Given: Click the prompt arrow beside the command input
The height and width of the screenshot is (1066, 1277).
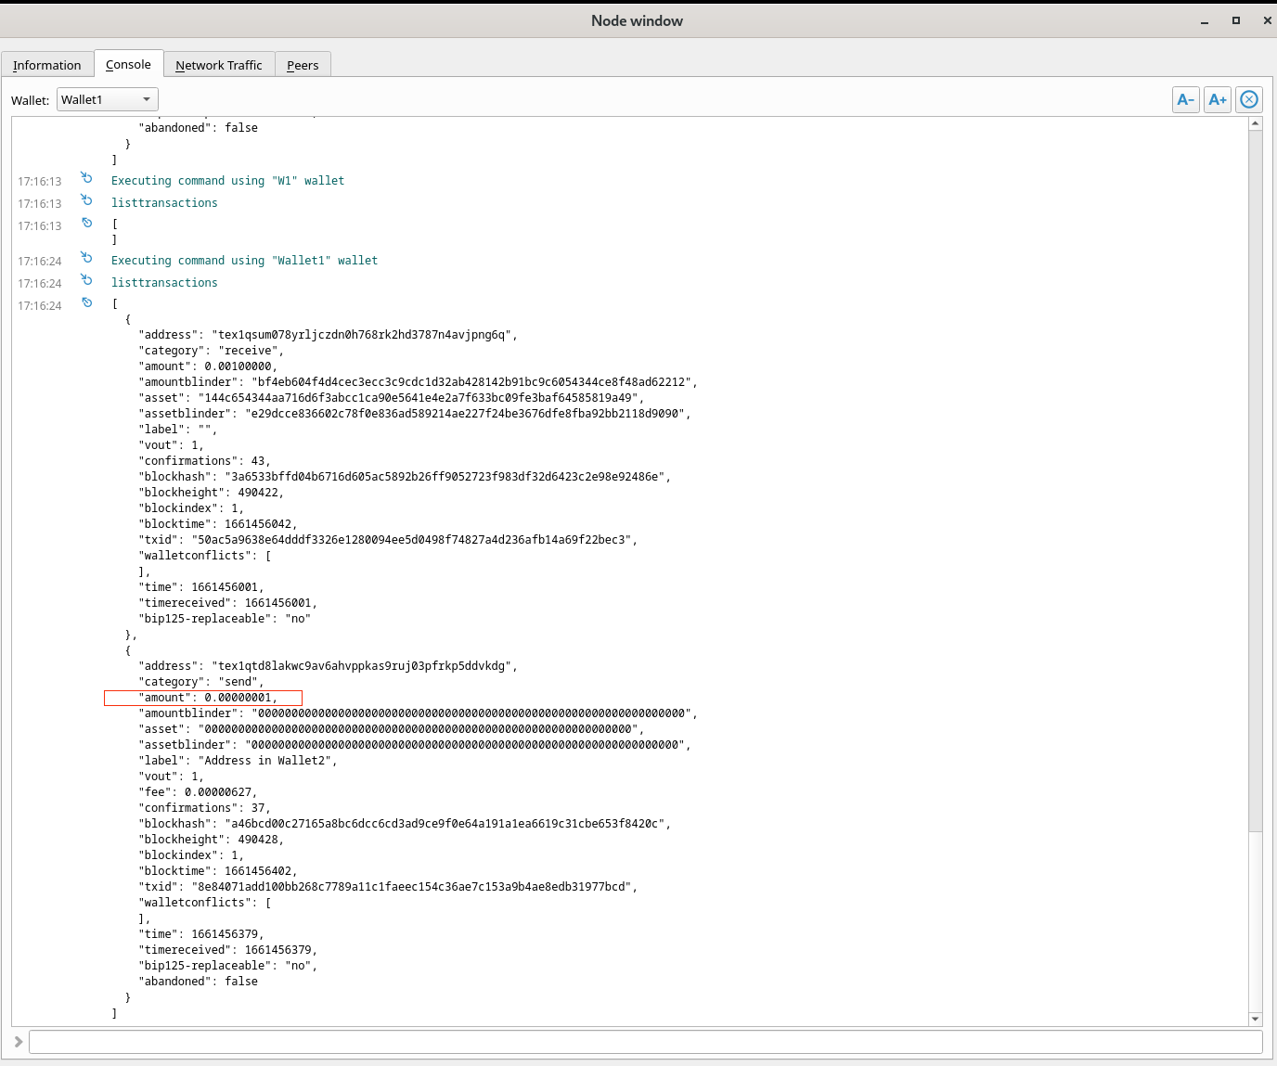Looking at the screenshot, I should point(17,1041).
